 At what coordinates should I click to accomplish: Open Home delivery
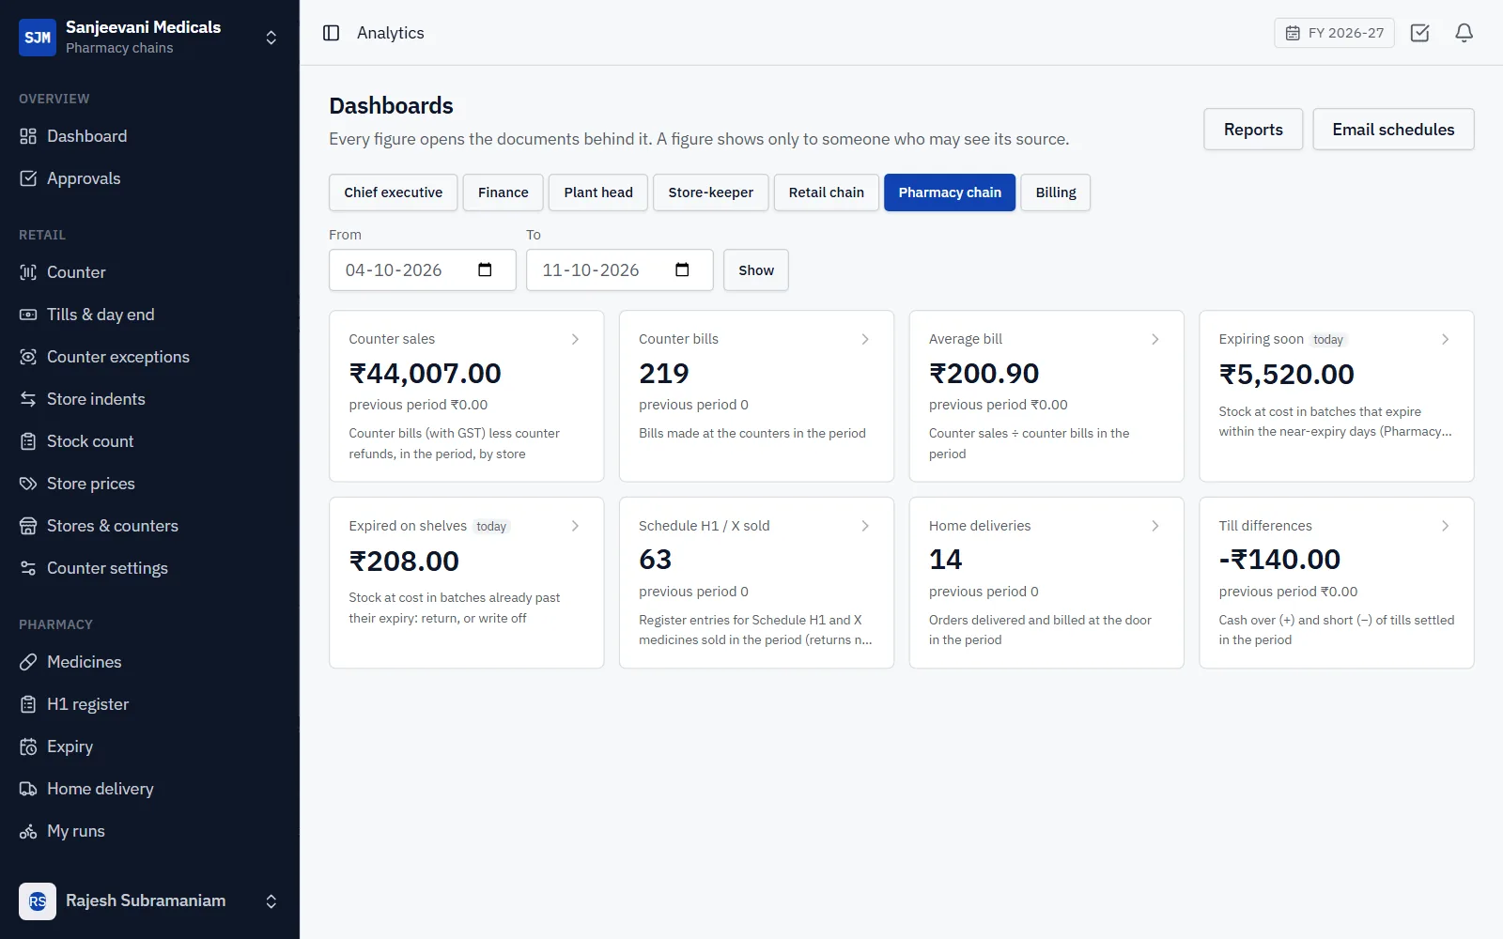click(x=149, y=789)
